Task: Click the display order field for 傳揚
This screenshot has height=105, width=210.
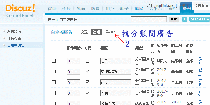Action: pyautogui.click(x=73, y=93)
